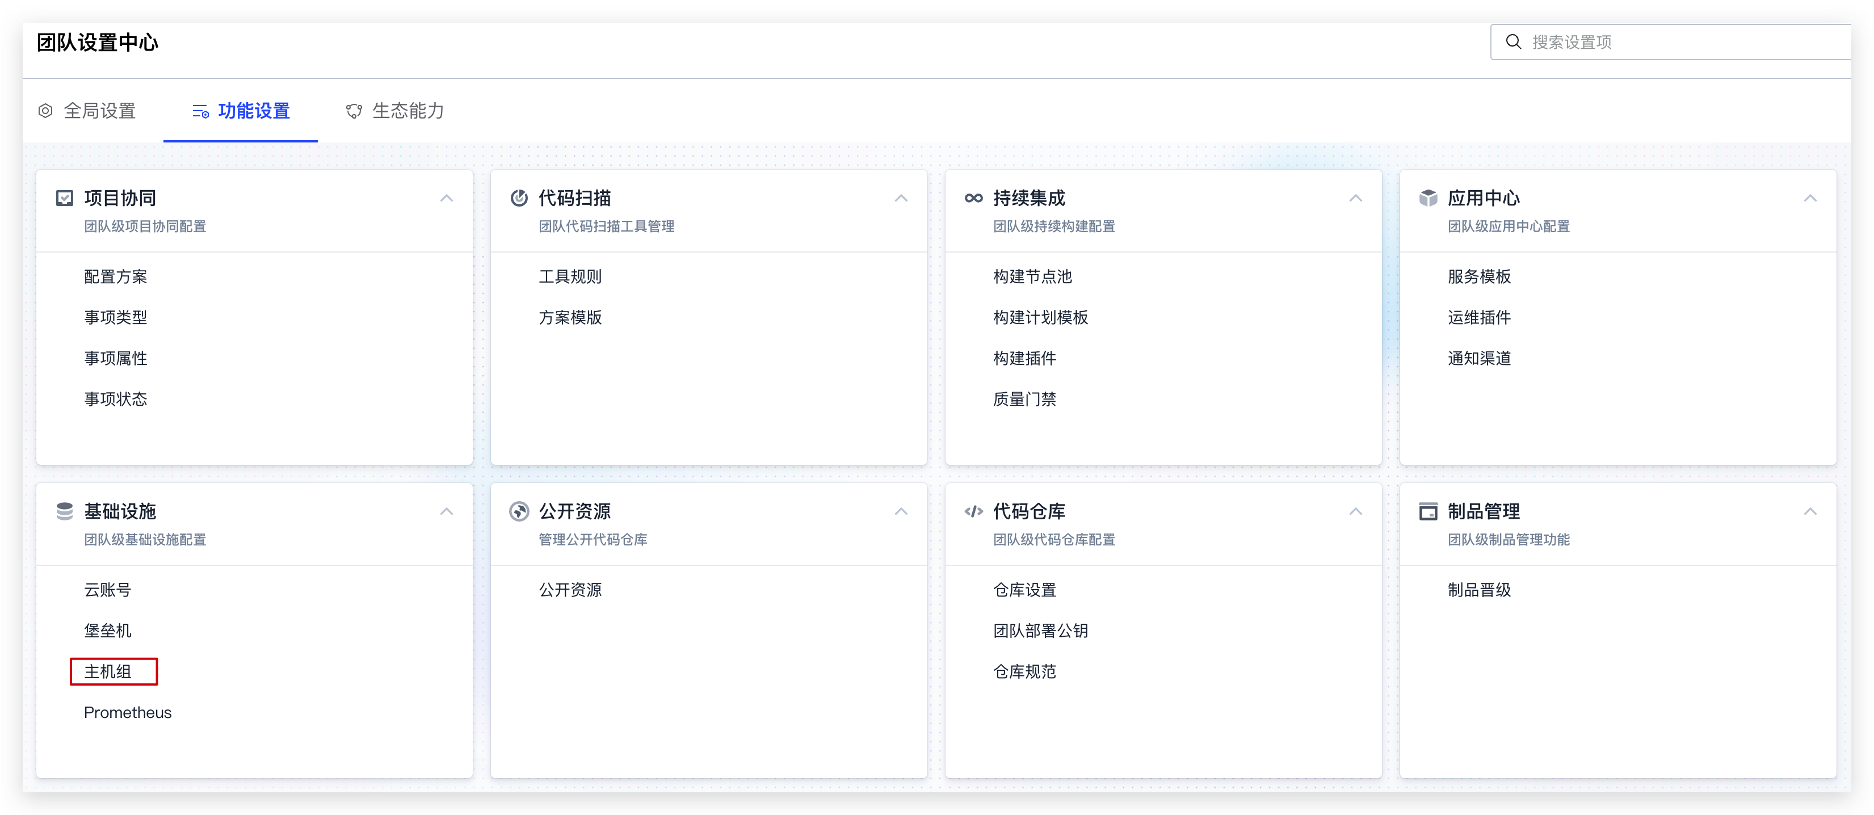Click the 团队设置中心 page title
The height and width of the screenshot is (815, 1874).
point(98,42)
